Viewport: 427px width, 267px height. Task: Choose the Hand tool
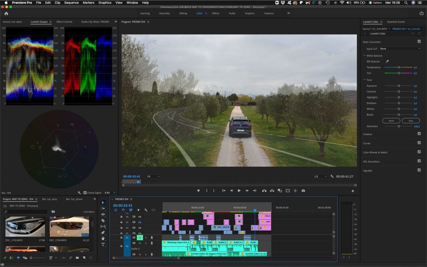[103, 238]
